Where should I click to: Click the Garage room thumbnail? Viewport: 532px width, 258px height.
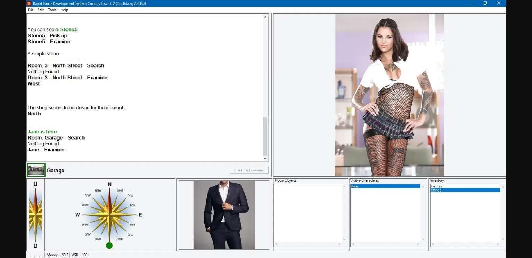click(x=36, y=170)
